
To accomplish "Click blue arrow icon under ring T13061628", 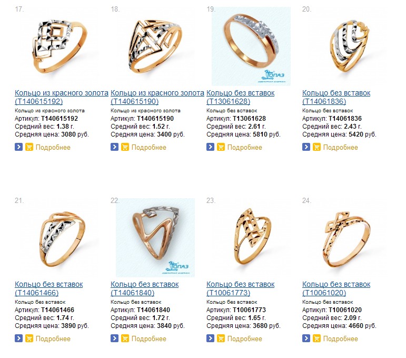I will [210, 147].
